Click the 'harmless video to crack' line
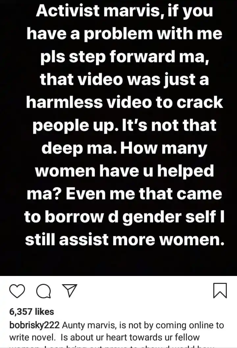This screenshot has width=237, height=348. coord(124,102)
